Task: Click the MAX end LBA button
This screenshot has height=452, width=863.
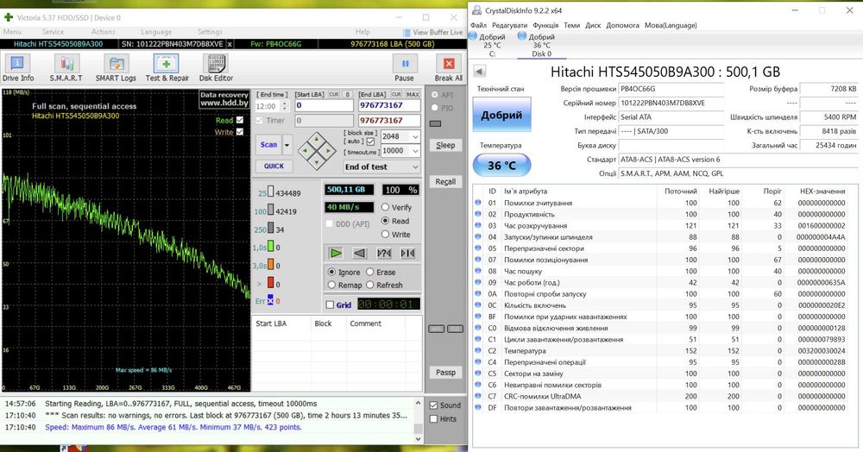Action: pyautogui.click(x=413, y=95)
